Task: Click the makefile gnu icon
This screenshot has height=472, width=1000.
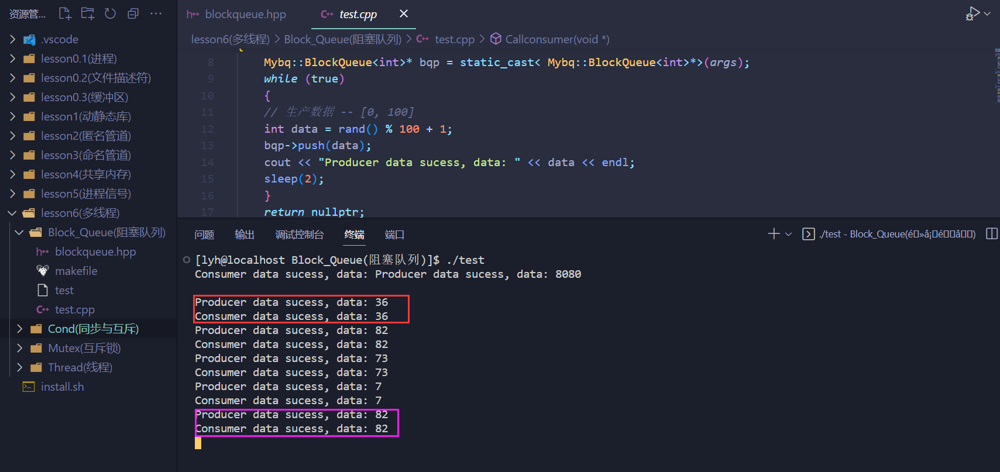Action: pos(43,270)
